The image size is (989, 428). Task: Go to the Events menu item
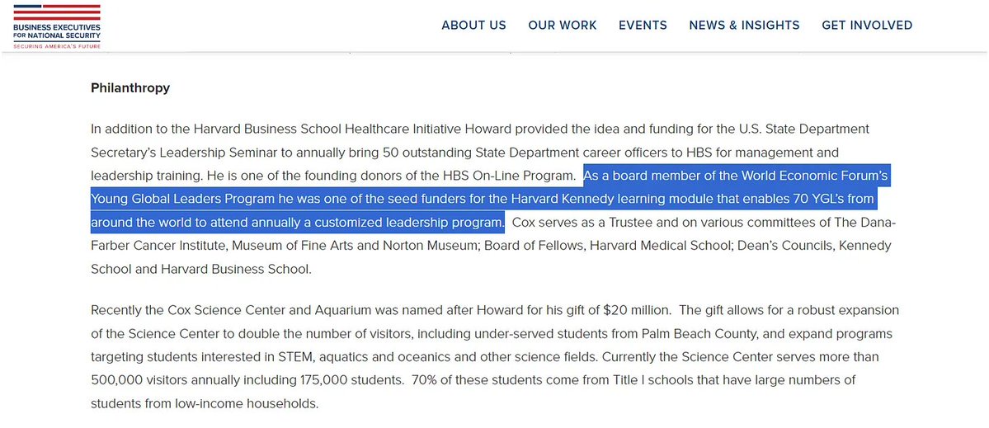[643, 26]
